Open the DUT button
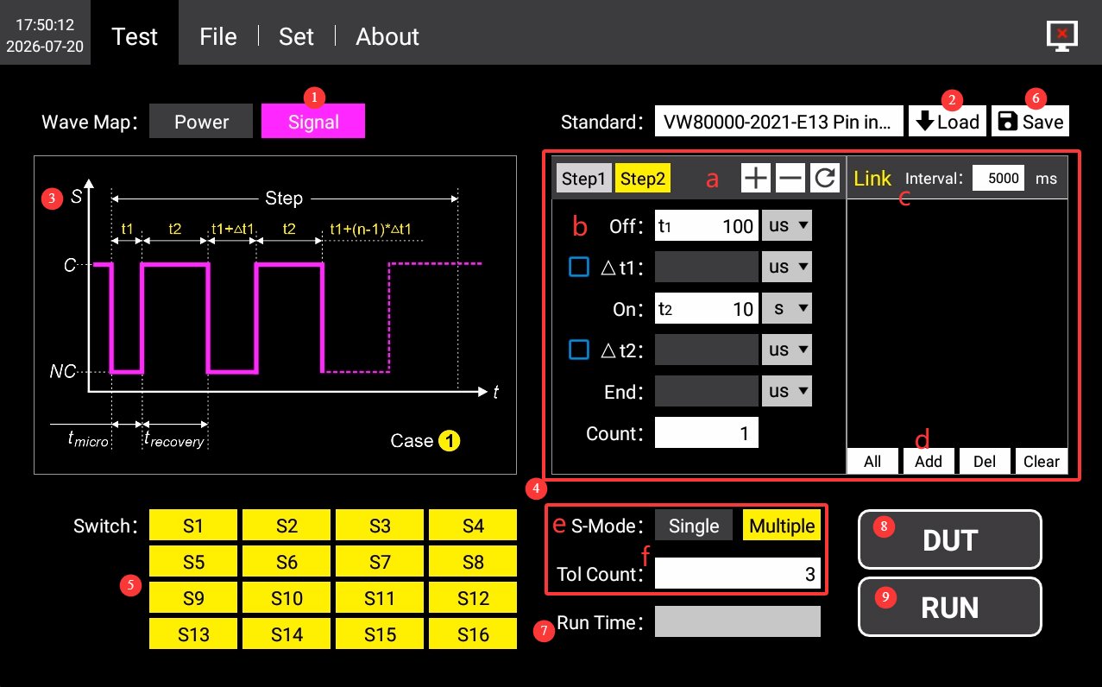 950,540
